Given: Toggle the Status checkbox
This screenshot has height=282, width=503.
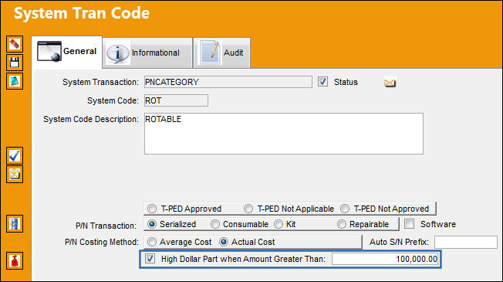Looking at the screenshot, I should tap(322, 82).
